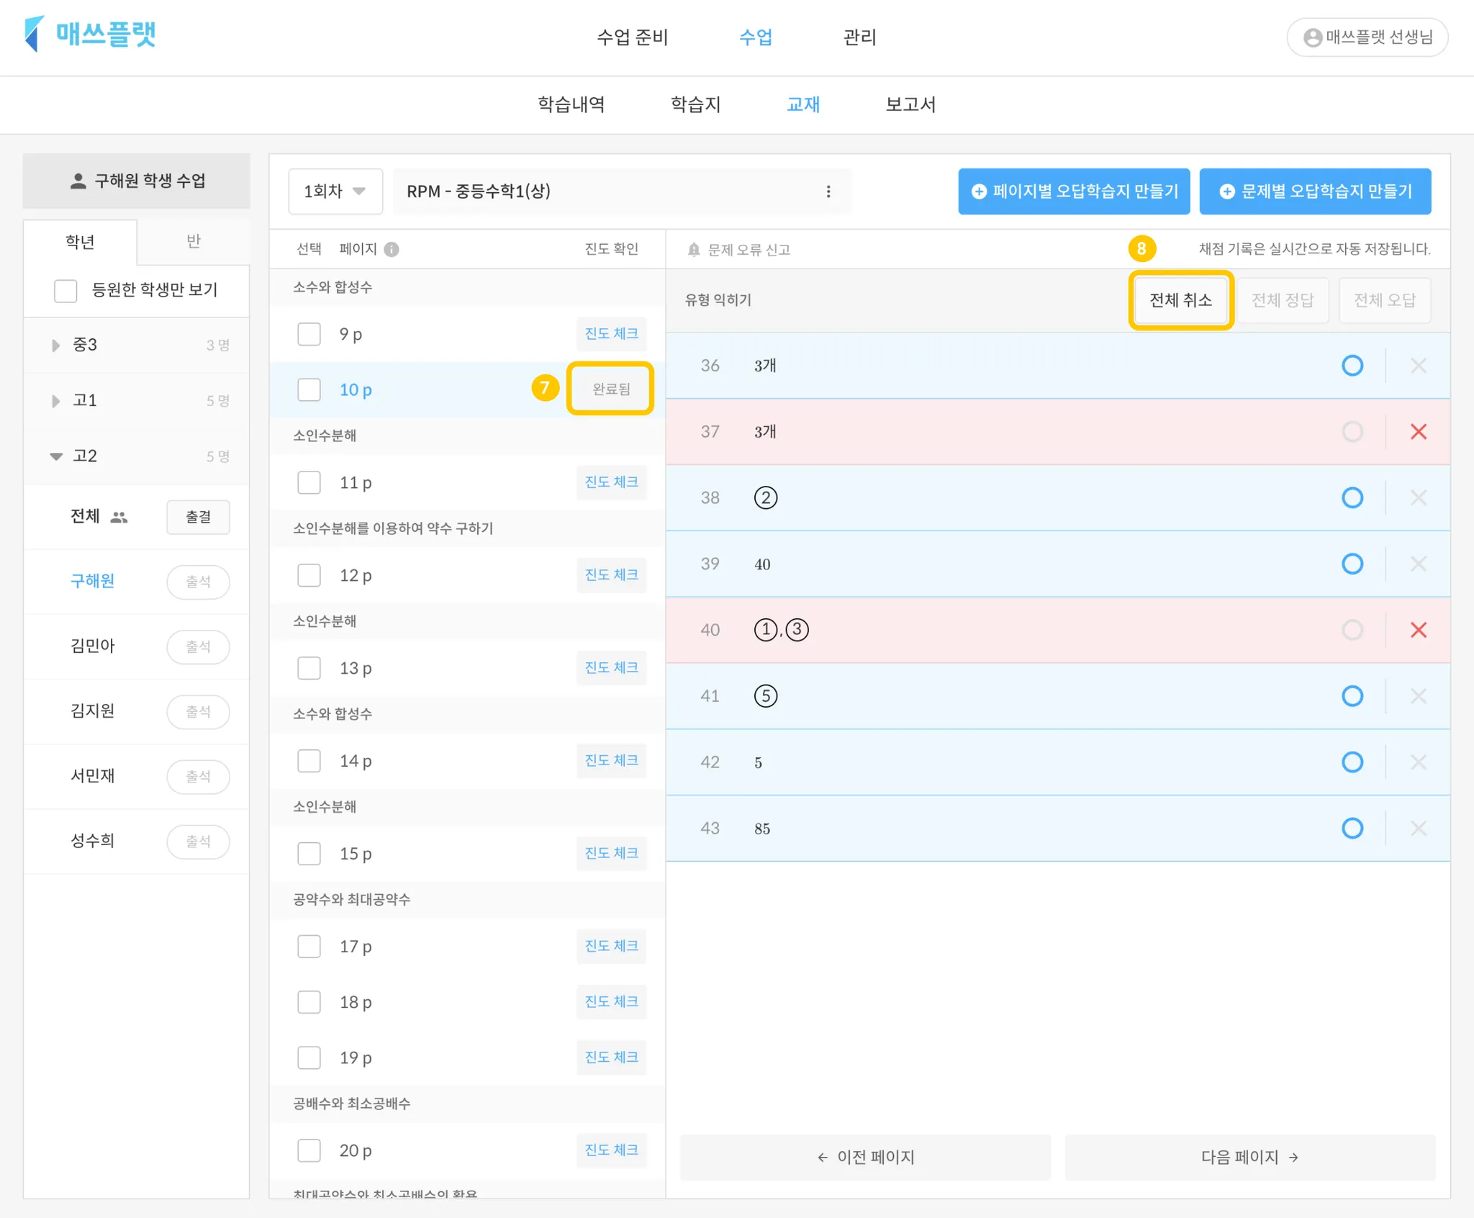Click the 문제 오류 신고 bell icon
This screenshot has height=1218, width=1474.
(x=694, y=250)
